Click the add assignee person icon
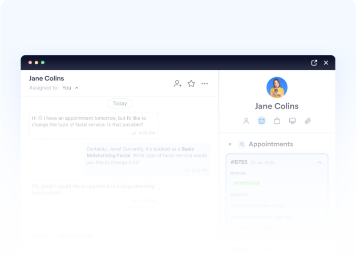356x267 pixels. coord(178,83)
